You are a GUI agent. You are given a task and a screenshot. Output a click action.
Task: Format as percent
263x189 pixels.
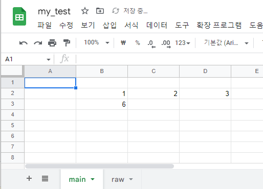click(138, 42)
